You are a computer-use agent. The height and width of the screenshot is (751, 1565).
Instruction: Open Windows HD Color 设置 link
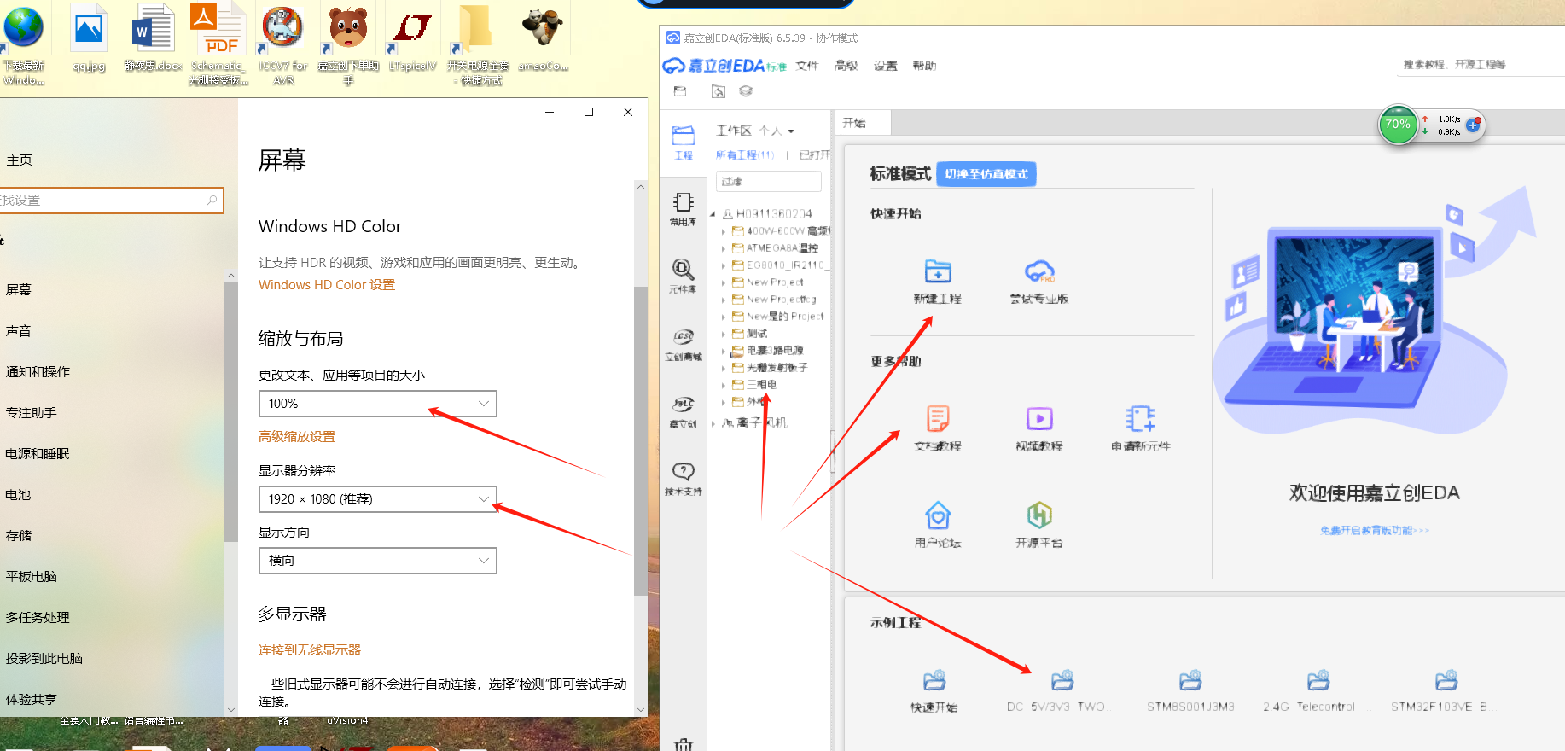coord(327,285)
